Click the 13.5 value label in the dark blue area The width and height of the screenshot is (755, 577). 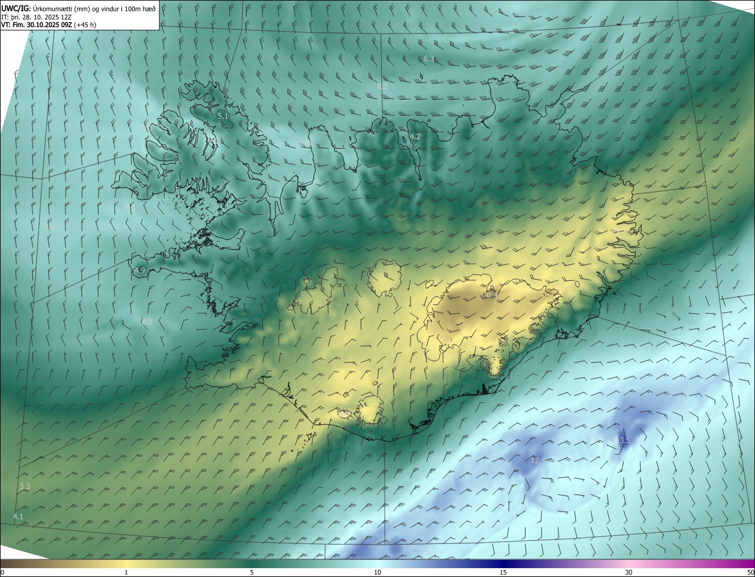pos(623,441)
